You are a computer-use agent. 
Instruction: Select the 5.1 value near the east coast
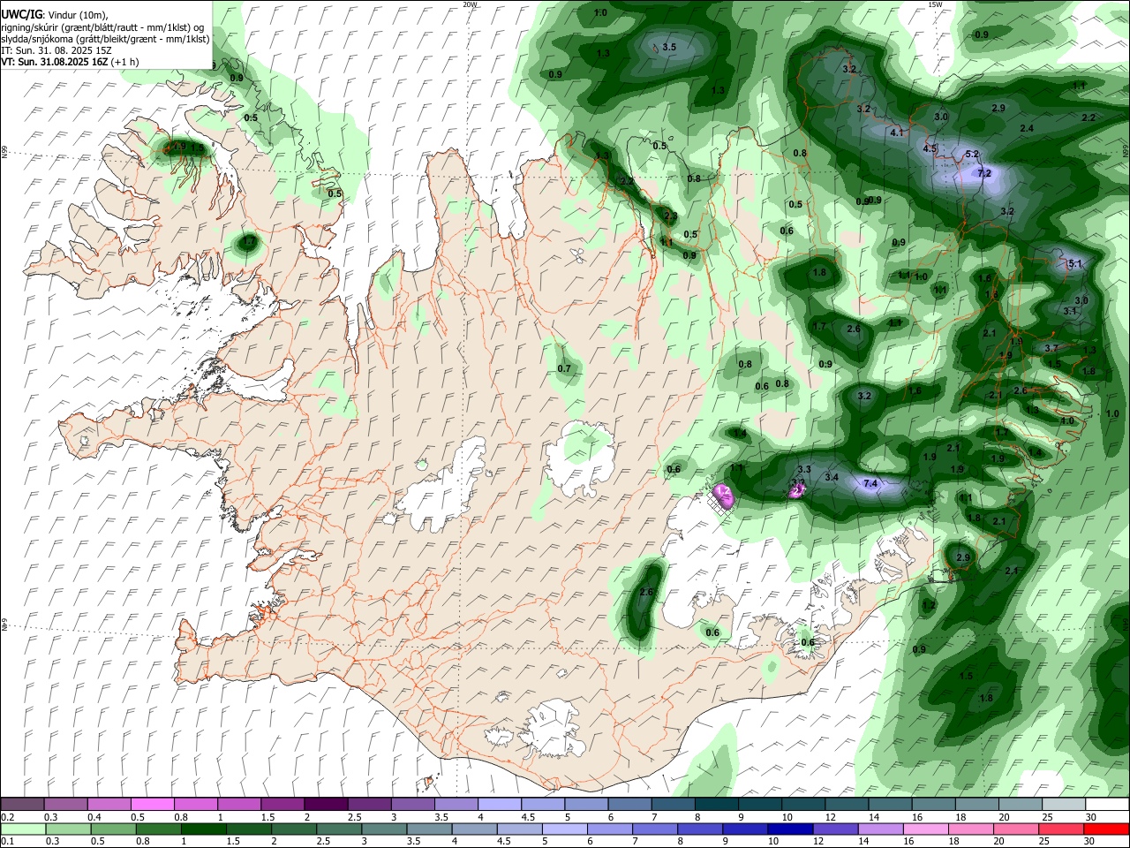point(1074,263)
